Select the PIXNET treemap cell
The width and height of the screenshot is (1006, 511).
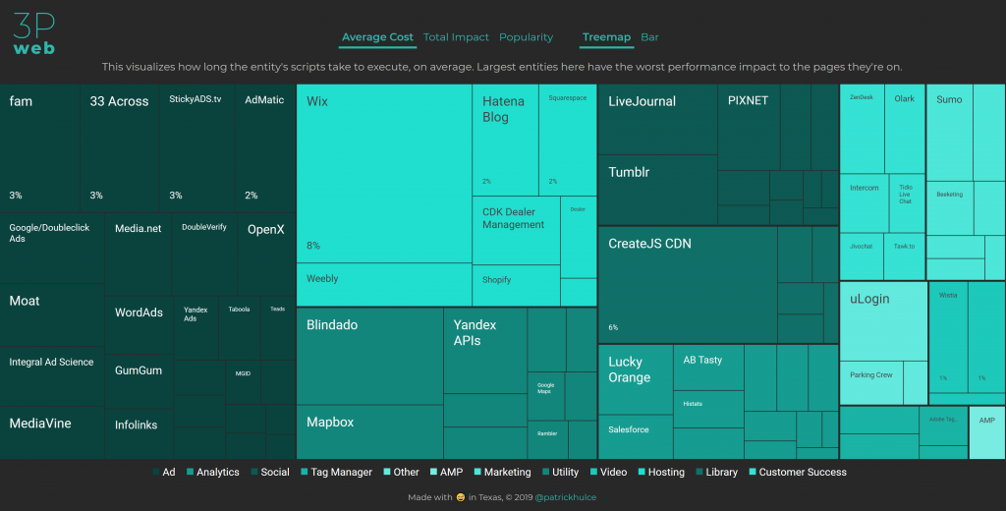pos(749,127)
